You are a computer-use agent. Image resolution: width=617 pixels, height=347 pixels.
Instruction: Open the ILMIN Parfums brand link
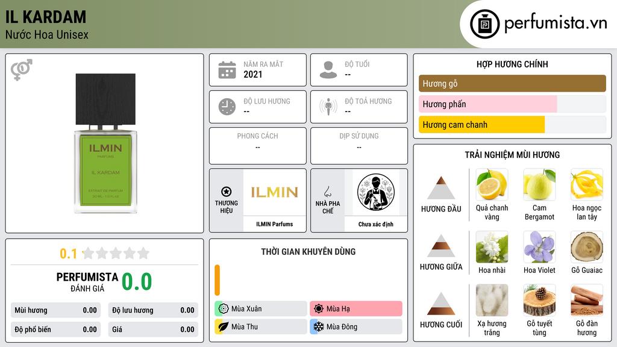click(x=275, y=224)
